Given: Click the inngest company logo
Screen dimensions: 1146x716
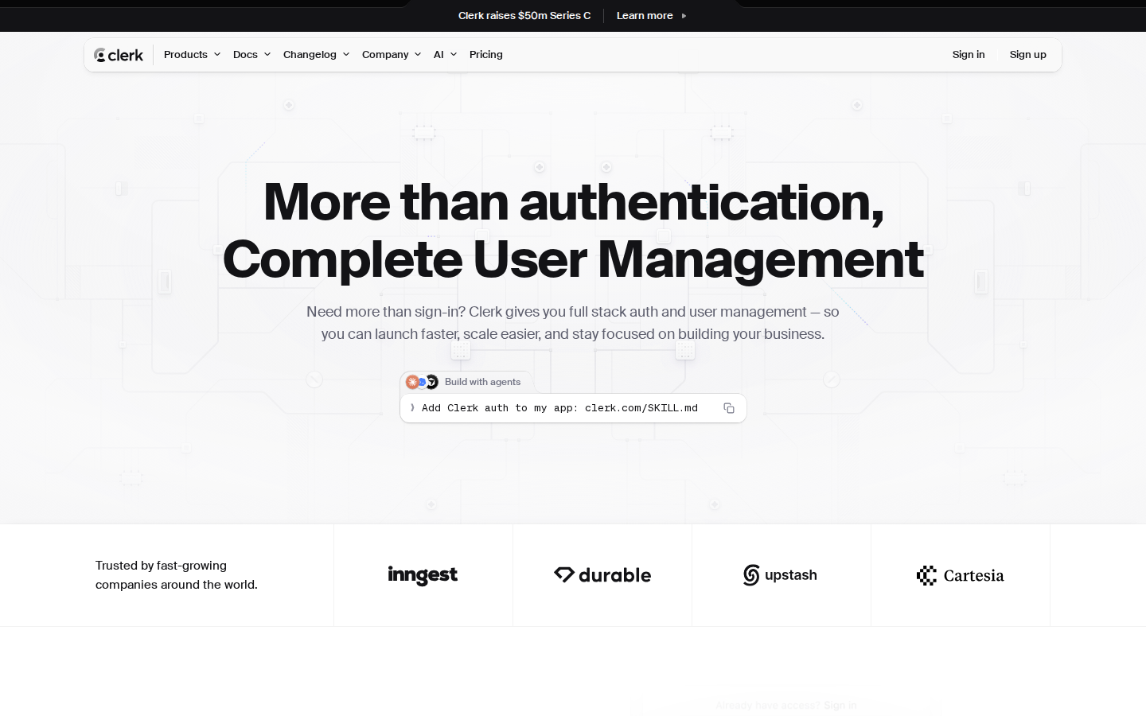Looking at the screenshot, I should tap(423, 575).
